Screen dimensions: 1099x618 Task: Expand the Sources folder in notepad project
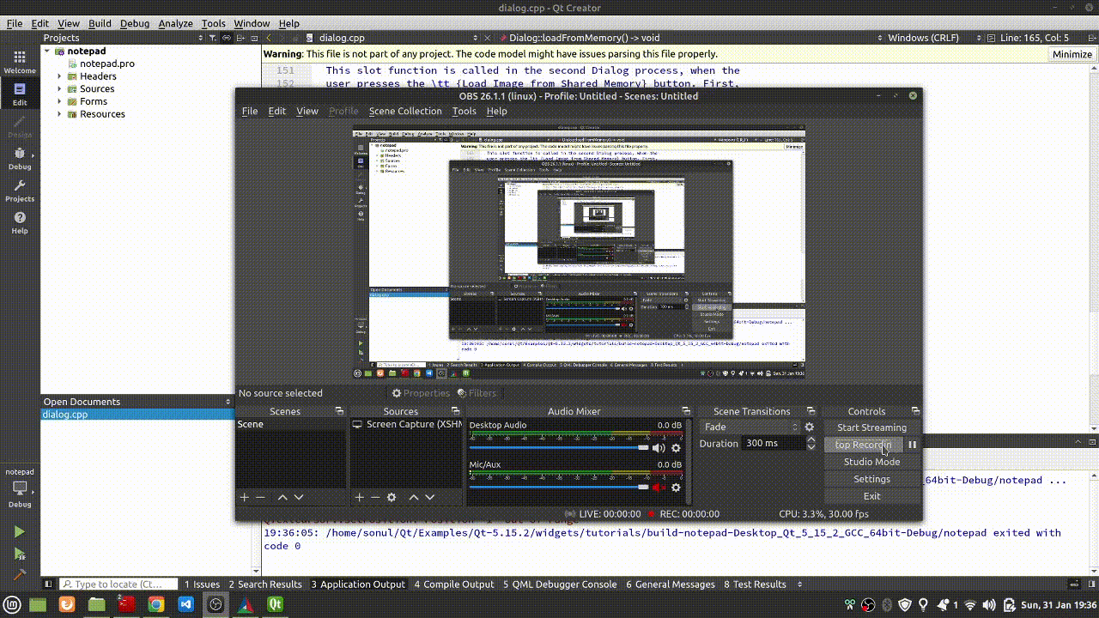(x=59, y=88)
